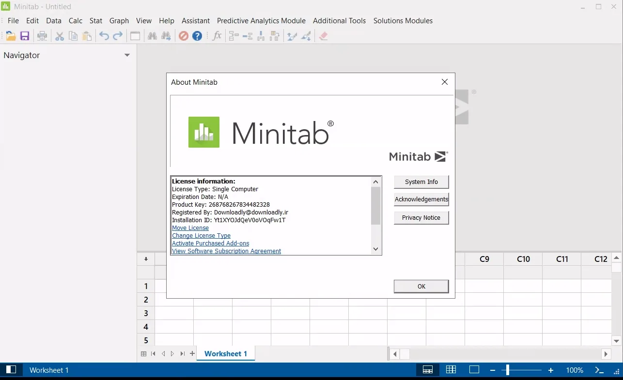
Task: Click worksheet vertical scroll down arrow
Action: click(x=616, y=341)
